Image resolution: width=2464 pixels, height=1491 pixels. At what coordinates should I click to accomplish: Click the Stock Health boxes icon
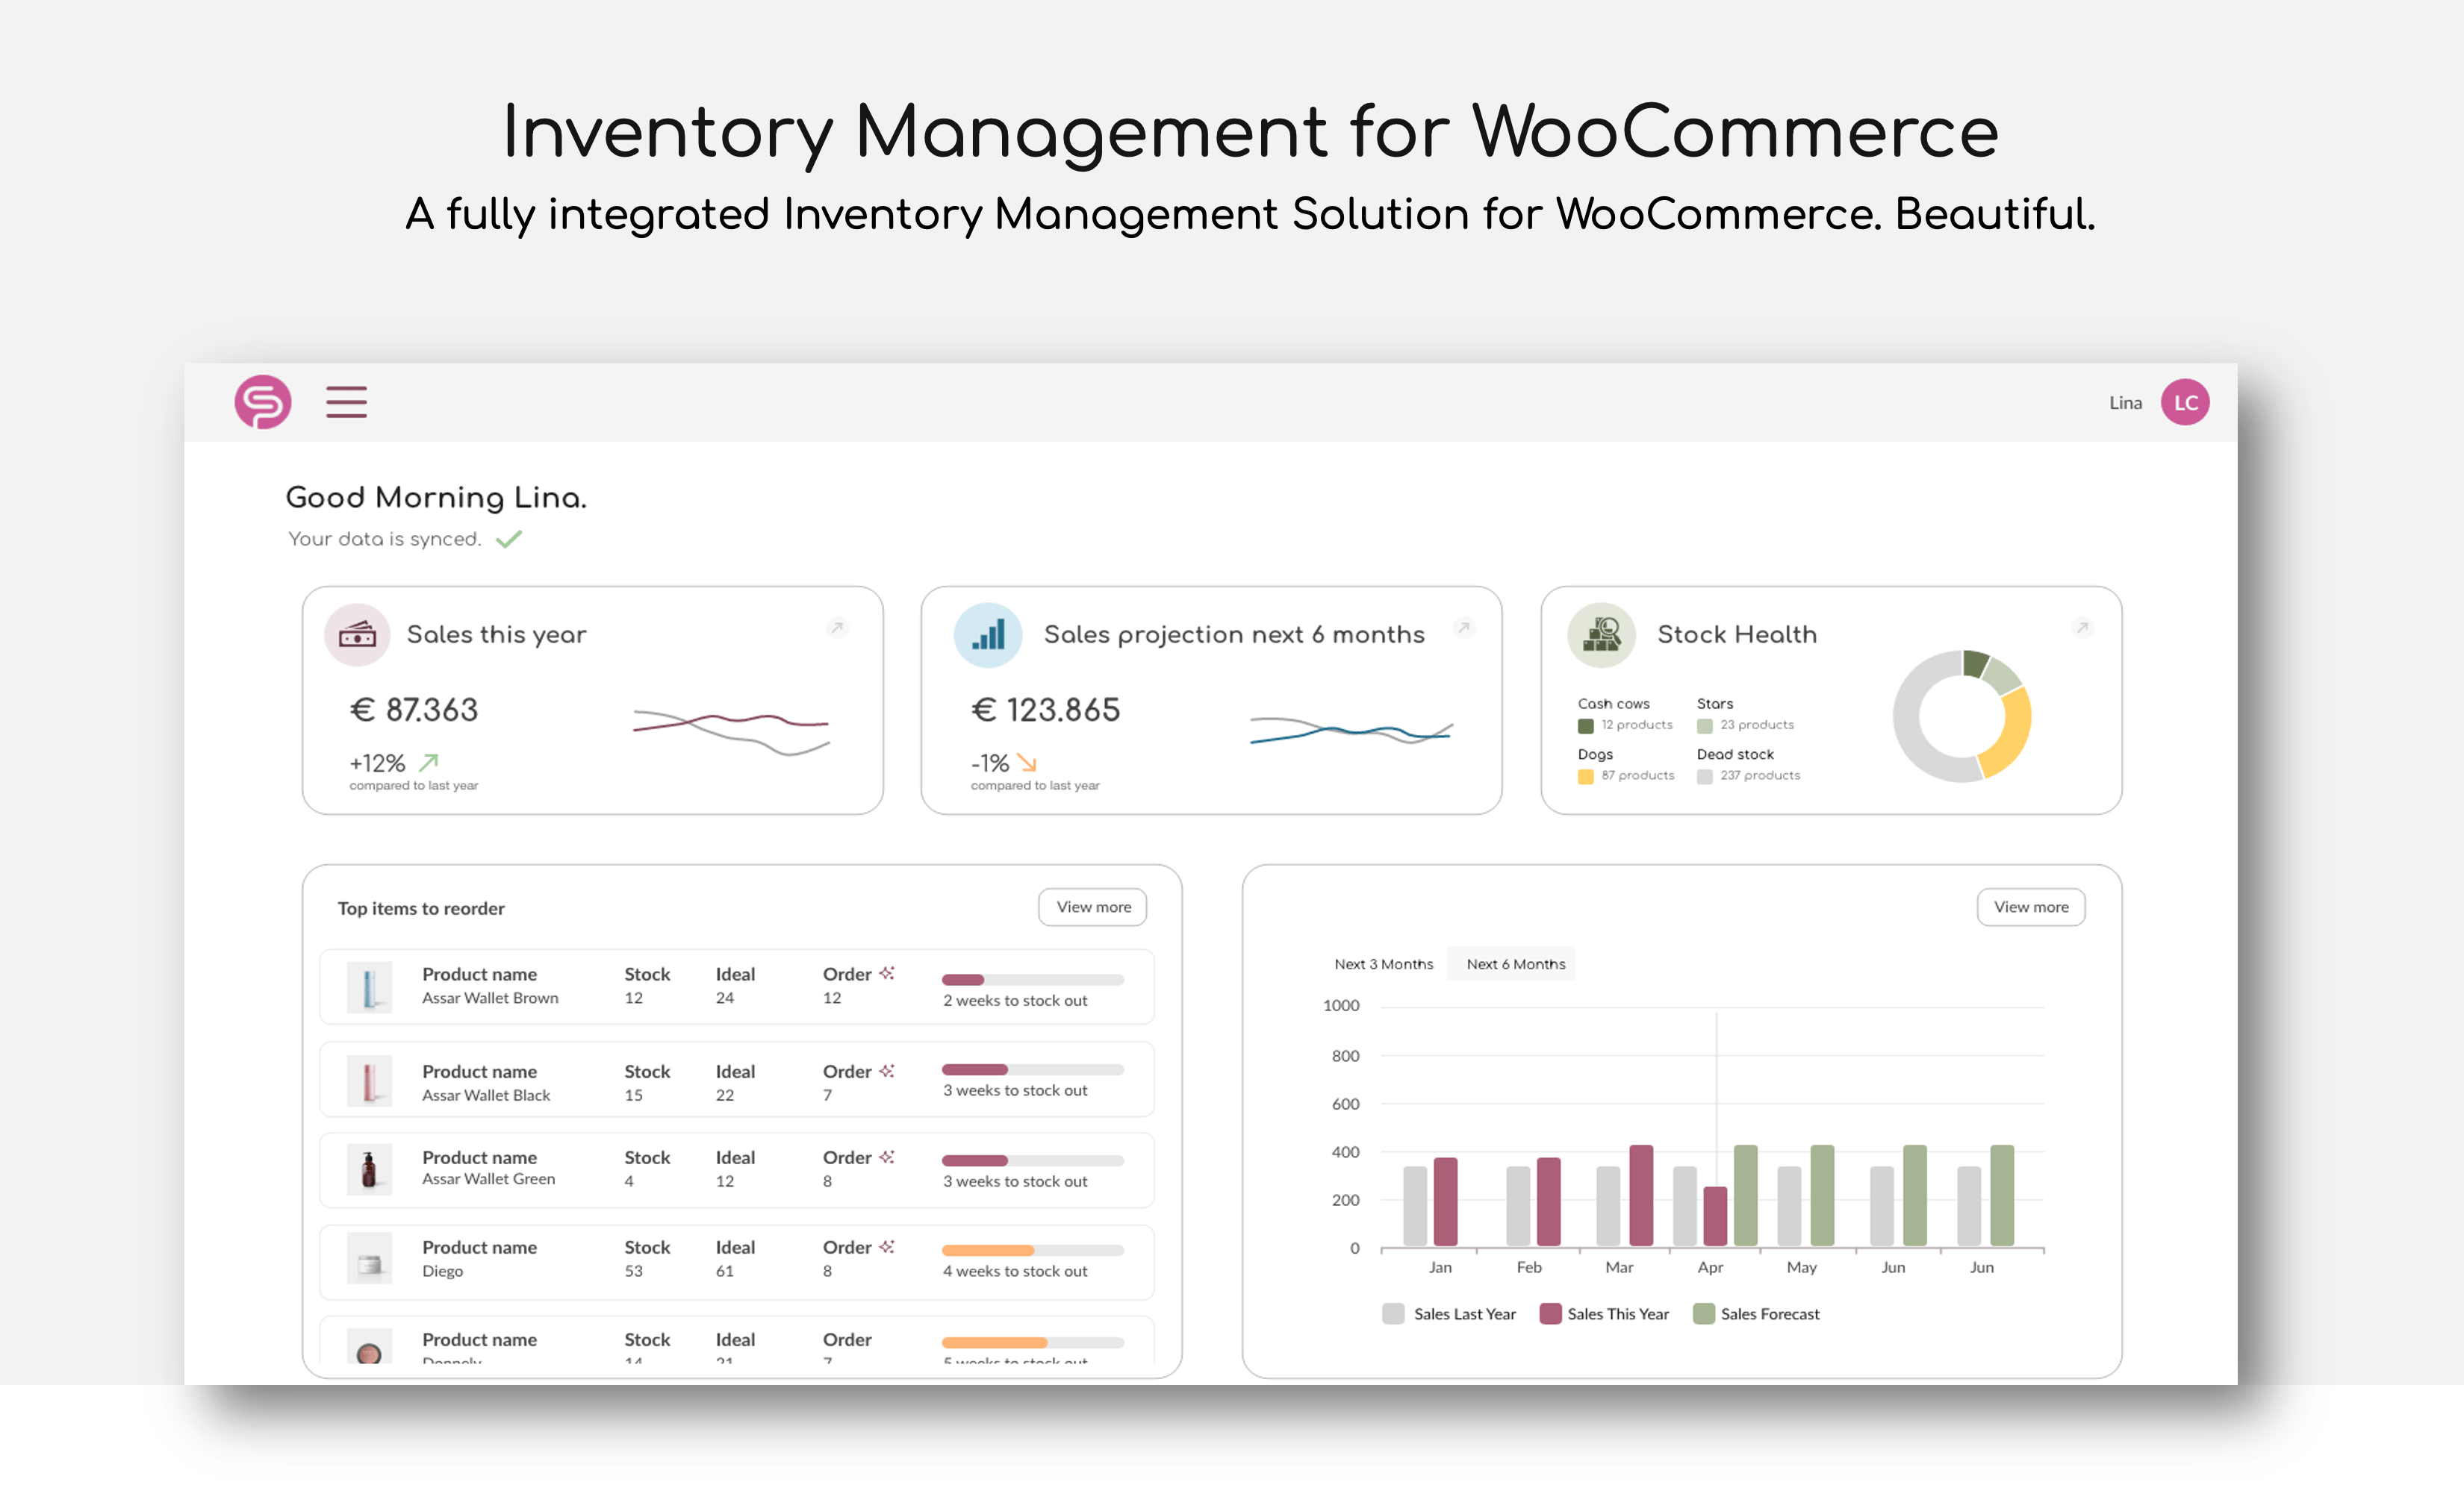pyautogui.click(x=1601, y=634)
